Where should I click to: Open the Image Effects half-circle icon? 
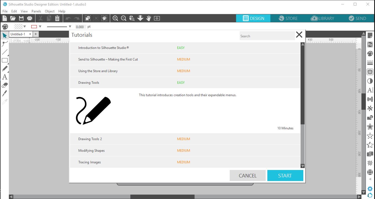click(x=370, y=81)
